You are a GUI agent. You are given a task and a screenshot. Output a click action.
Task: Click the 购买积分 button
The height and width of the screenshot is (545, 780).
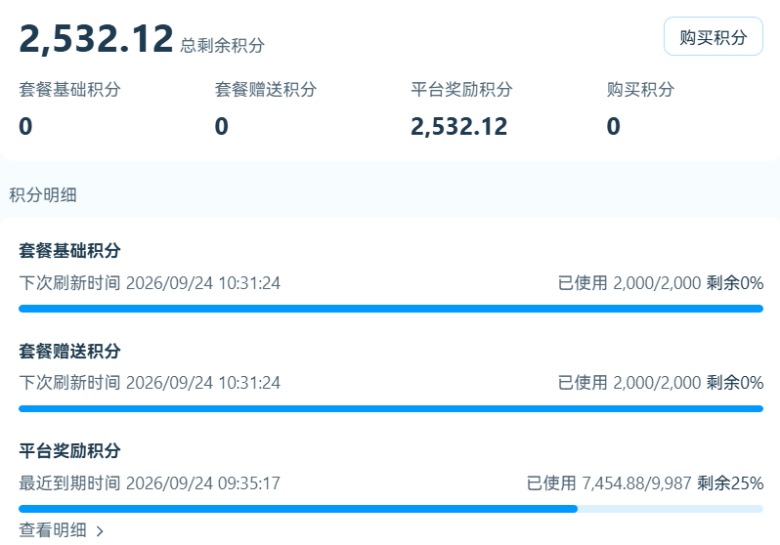click(x=713, y=36)
